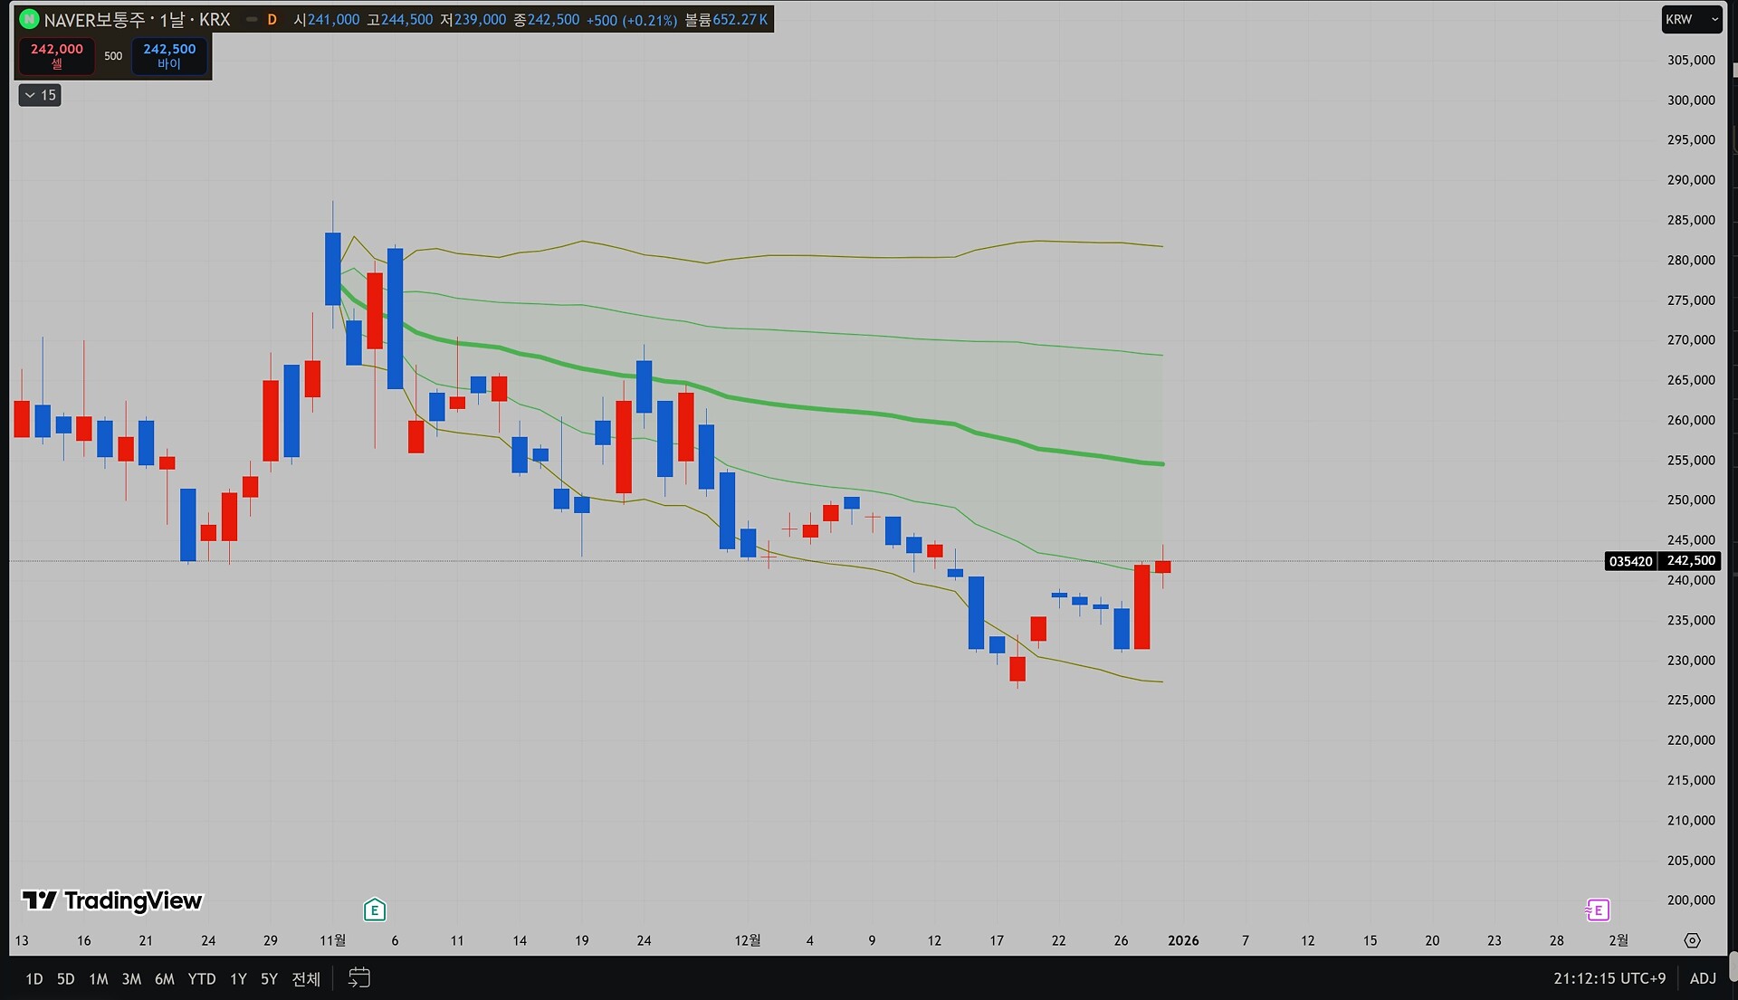
Task: Click the market status dash icon
Action: (x=252, y=19)
